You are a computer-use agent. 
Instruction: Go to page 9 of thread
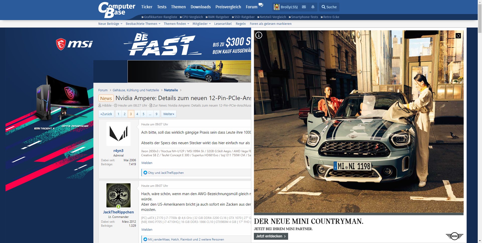156,114
